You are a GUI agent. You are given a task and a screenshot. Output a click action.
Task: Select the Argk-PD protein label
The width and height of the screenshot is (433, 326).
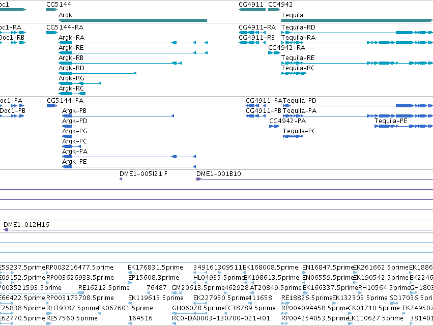[x=75, y=121]
